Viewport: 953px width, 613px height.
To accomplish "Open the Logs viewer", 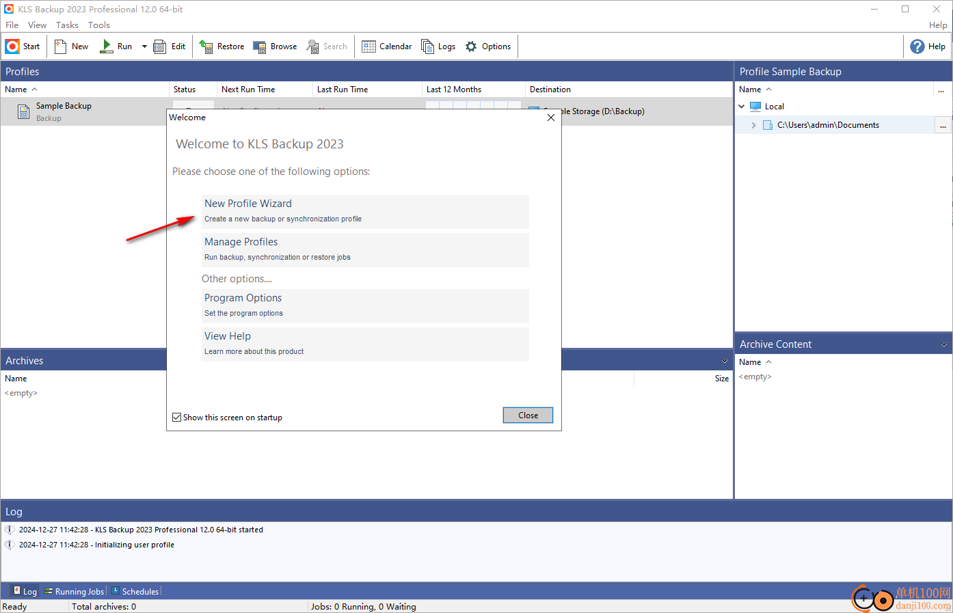I will (438, 46).
